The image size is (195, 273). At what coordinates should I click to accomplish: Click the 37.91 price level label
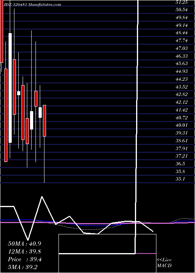(182, 148)
